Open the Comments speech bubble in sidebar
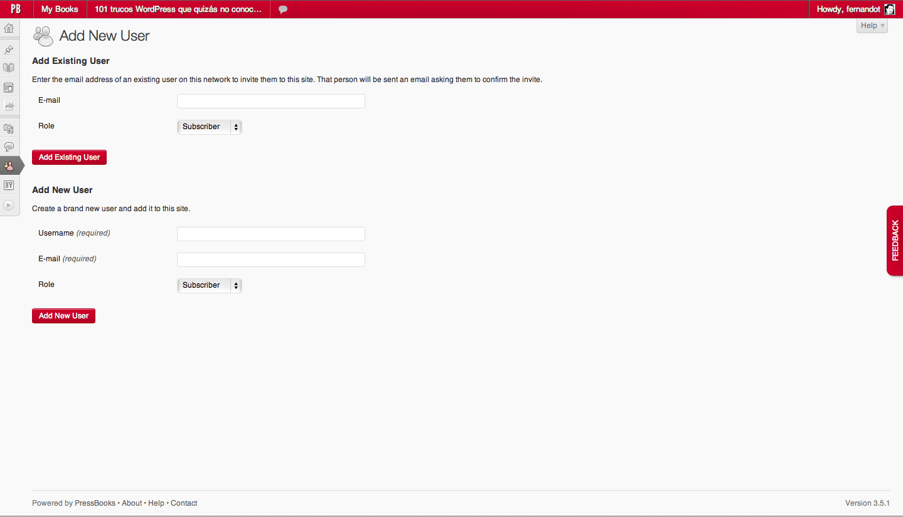The height and width of the screenshot is (517, 903). (x=9, y=147)
